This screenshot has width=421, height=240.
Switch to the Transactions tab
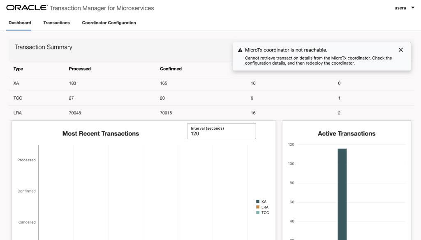56,23
